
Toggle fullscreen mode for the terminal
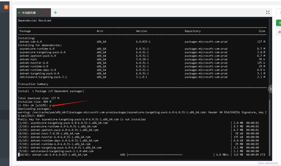click(268, 13)
